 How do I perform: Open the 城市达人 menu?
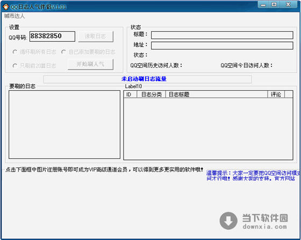point(15,16)
